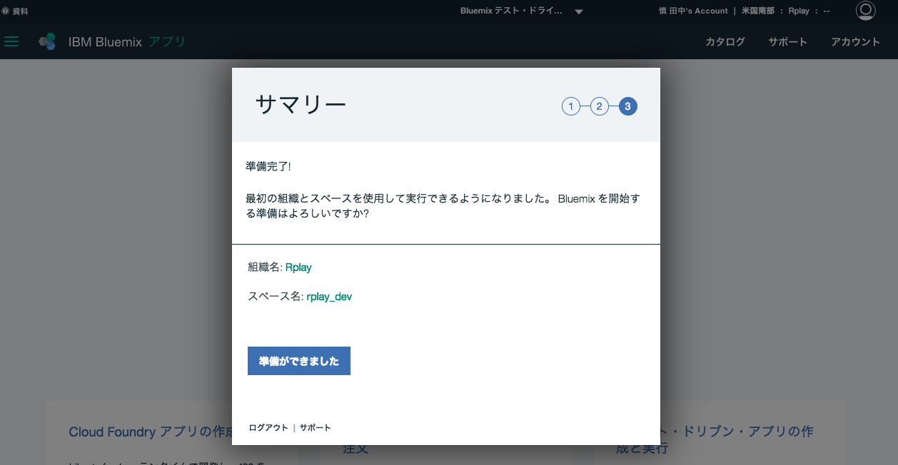
Task: Click the アプリ label next to IBM Bluemix
Action: pyautogui.click(x=167, y=41)
